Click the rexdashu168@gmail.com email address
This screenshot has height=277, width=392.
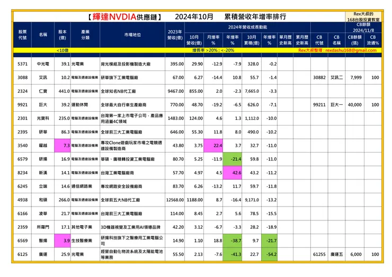[351, 50]
